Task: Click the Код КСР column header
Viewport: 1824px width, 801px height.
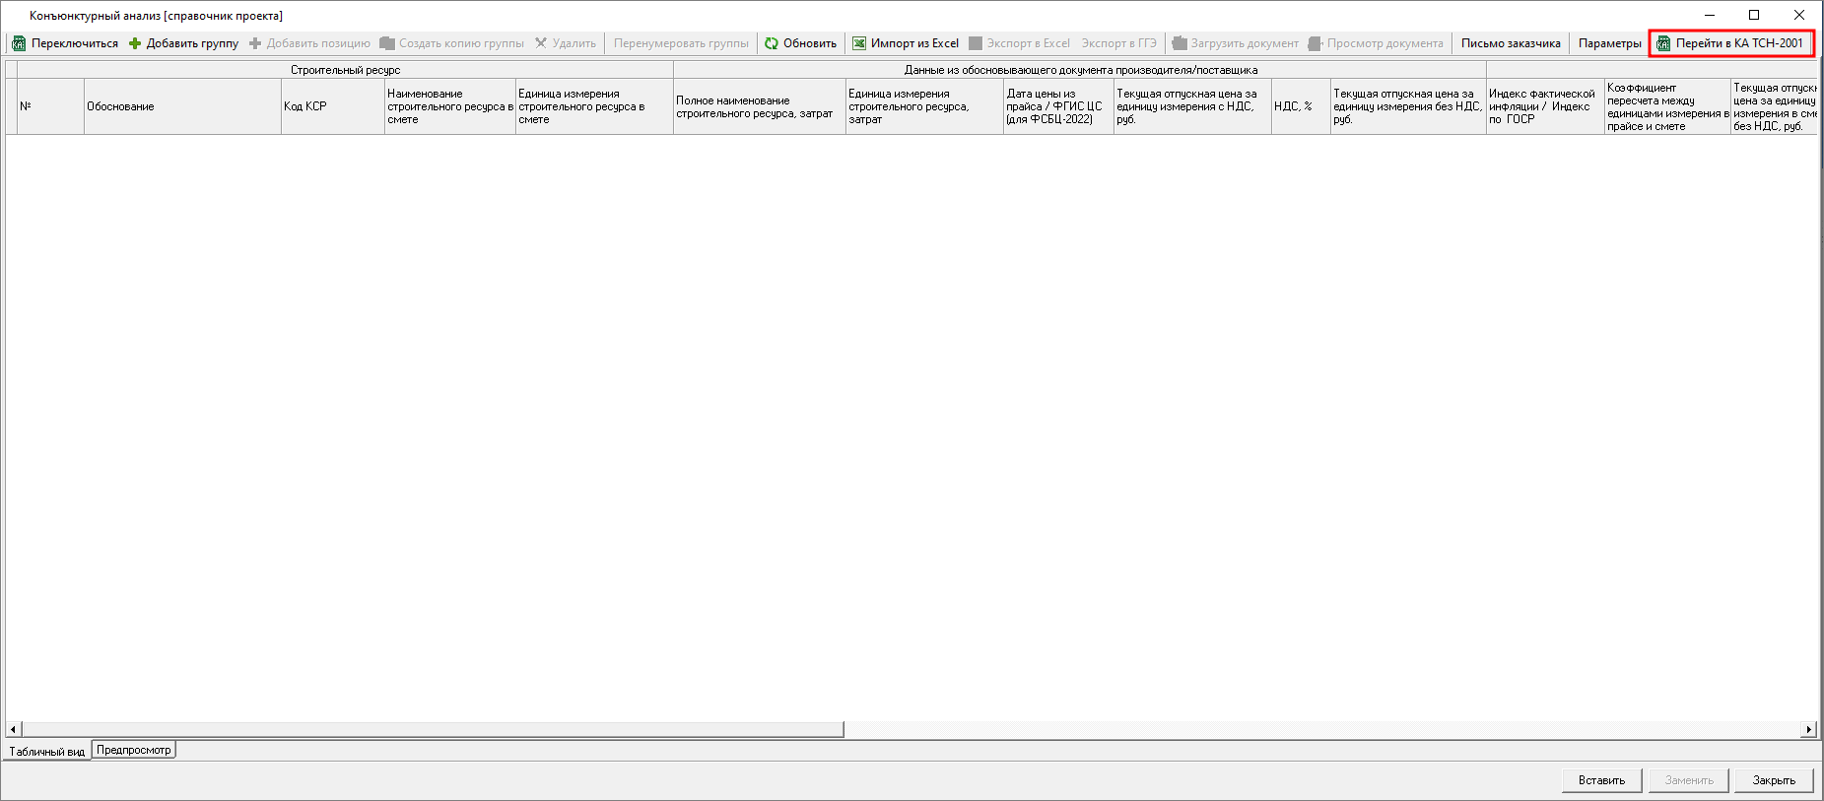Action: pos(332,106)
